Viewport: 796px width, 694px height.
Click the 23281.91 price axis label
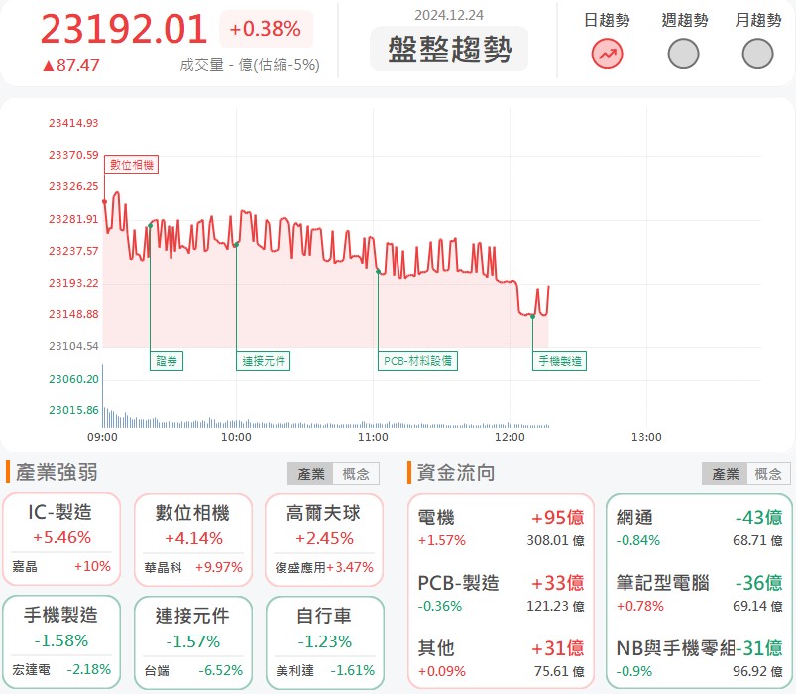click(73, 219)
